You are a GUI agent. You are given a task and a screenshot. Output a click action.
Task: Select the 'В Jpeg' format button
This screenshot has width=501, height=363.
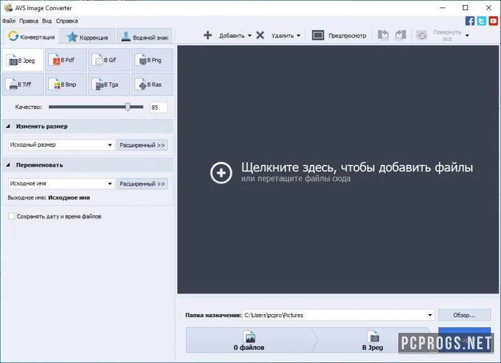[x=23, y=60]
